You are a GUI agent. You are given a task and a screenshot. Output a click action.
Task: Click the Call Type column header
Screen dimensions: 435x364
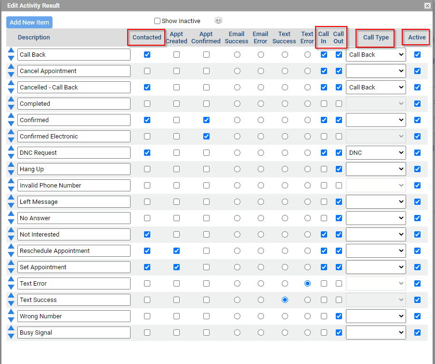[x=376, y=38]
